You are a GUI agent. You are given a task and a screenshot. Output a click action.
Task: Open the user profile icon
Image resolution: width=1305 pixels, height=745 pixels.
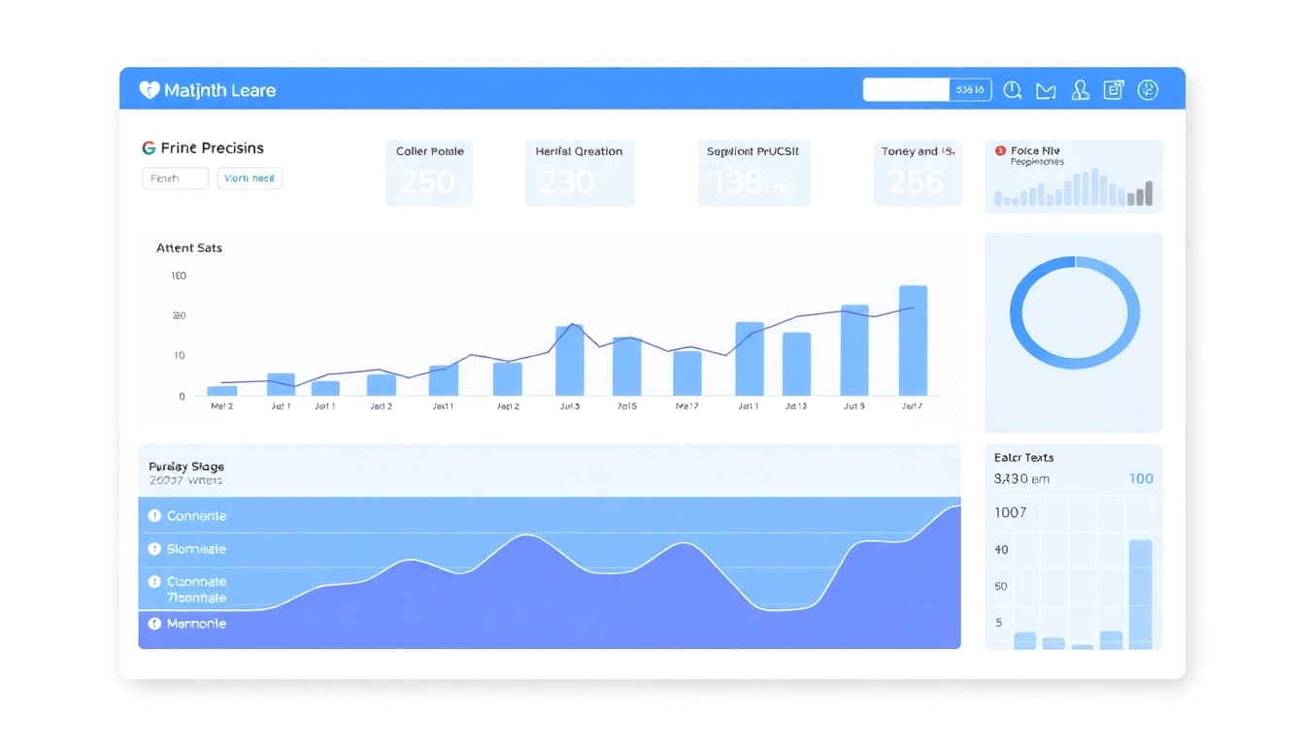coord(1080,89)
